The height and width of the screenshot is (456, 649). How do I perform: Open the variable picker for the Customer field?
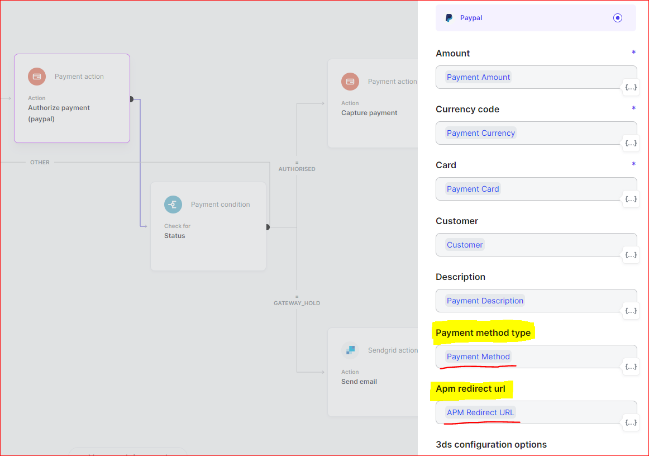point(631,255)
